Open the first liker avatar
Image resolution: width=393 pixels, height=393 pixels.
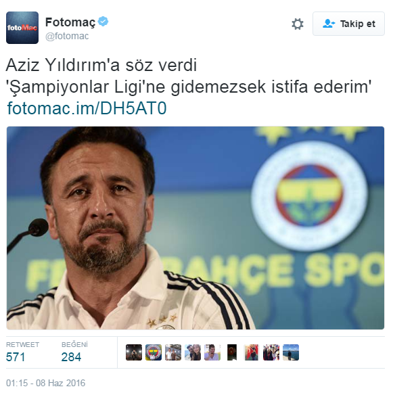click(134, 352)
